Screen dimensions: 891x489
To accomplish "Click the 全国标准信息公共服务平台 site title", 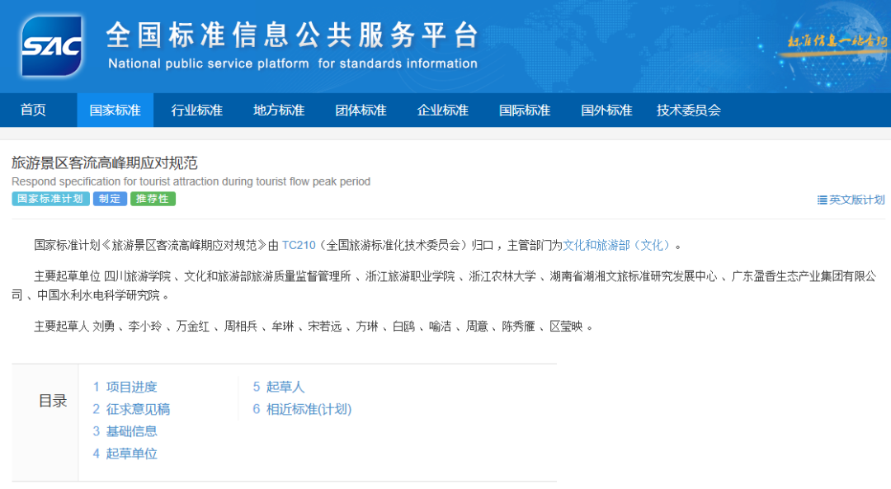I will 293,35.
